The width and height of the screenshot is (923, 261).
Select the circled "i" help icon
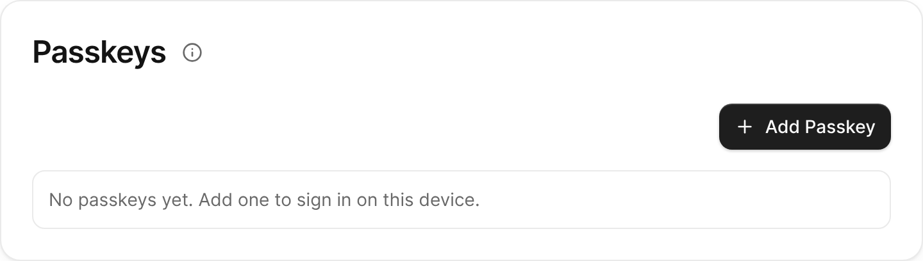192,52
